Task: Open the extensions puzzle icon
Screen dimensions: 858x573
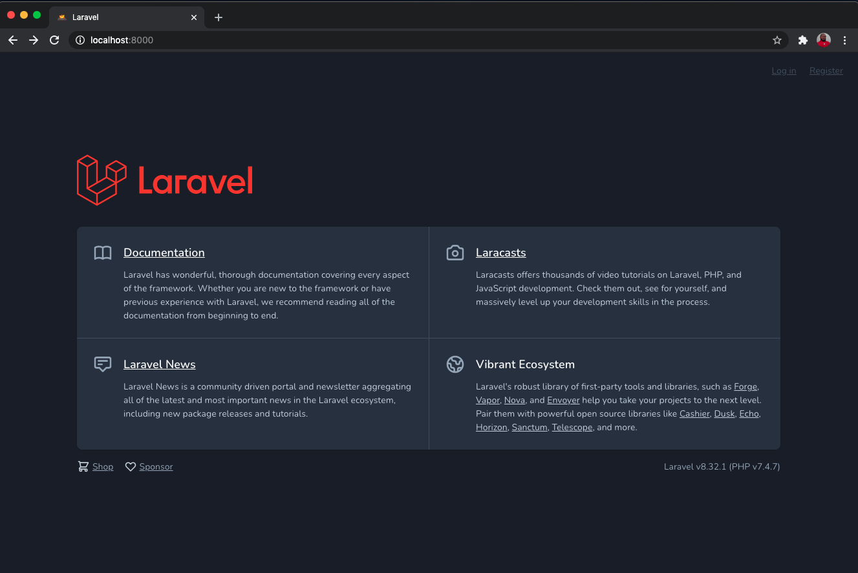Action: 803,40
